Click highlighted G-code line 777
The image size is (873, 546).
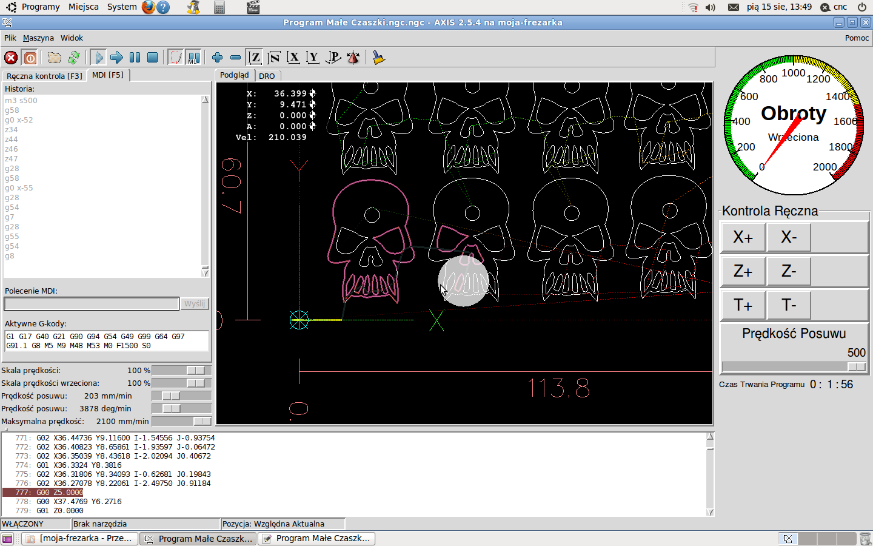coord(42,493)
